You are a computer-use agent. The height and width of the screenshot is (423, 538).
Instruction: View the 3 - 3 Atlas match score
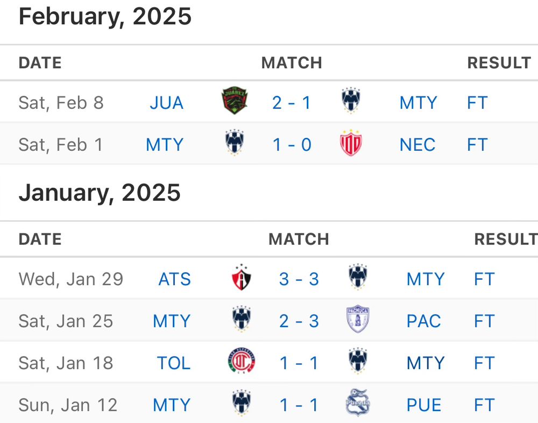pos(299,279)
